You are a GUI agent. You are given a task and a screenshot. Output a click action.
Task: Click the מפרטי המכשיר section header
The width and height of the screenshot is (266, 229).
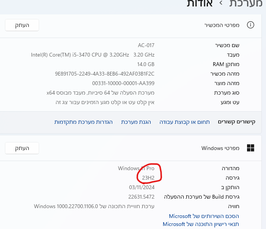[x=222, y=25]
